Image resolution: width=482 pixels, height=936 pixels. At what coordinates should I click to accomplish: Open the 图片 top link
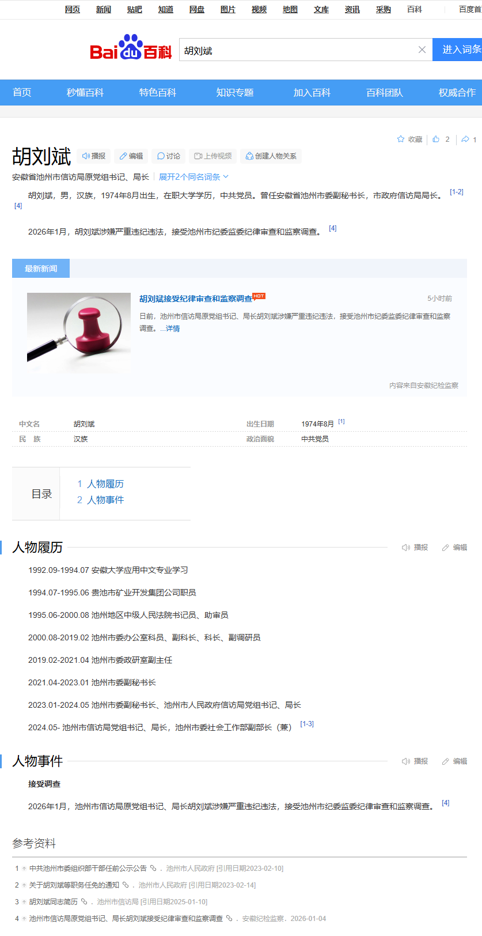click(x=228, y=9)
